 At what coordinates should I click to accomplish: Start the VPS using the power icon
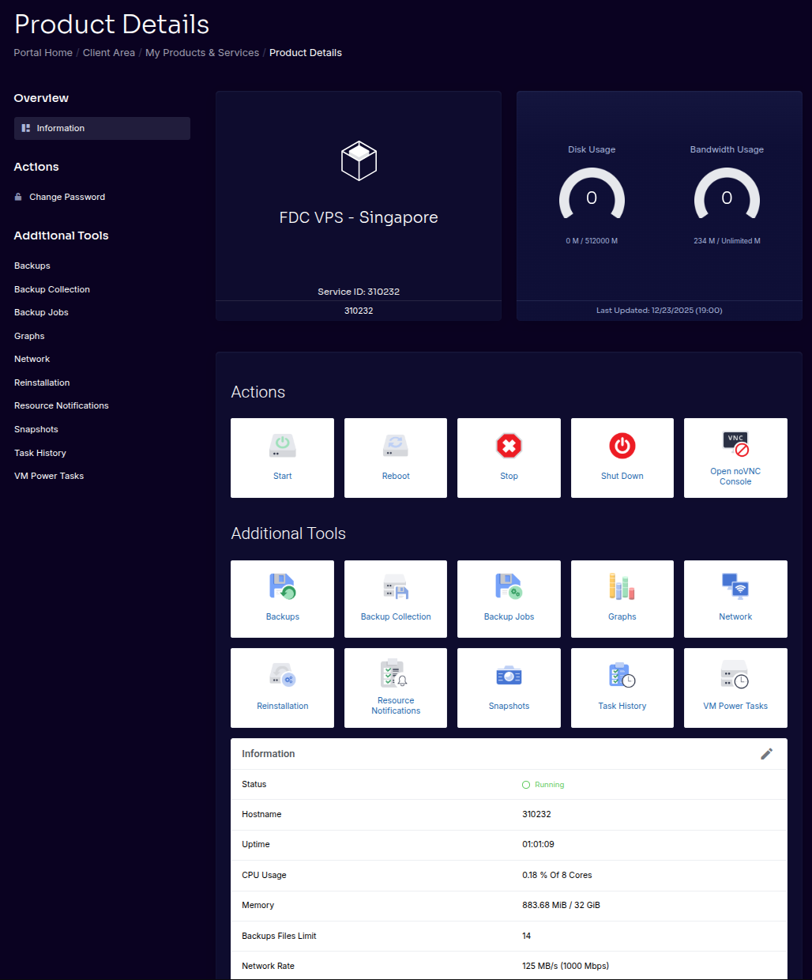[x=282, y=458]
